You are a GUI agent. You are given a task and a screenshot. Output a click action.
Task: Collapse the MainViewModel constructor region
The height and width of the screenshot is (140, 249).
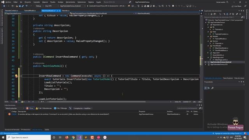tap(21, 66)
